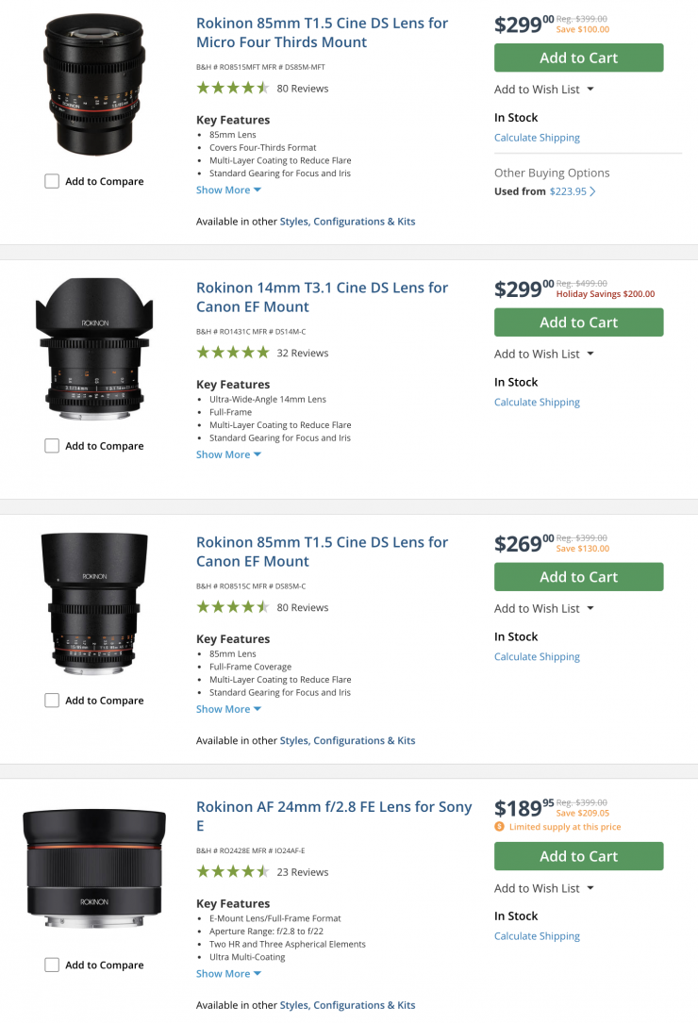Open Add to Wish List dropdown for 85mm Canon EF
Screen dimensions: 698x1023
tap(544, 608)
